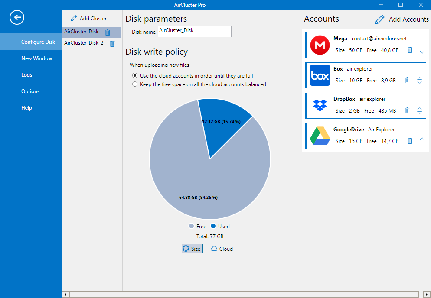Click the GoogleDrive free value 14,7 GB
This screenshot has height=298, width=431.
390,141
